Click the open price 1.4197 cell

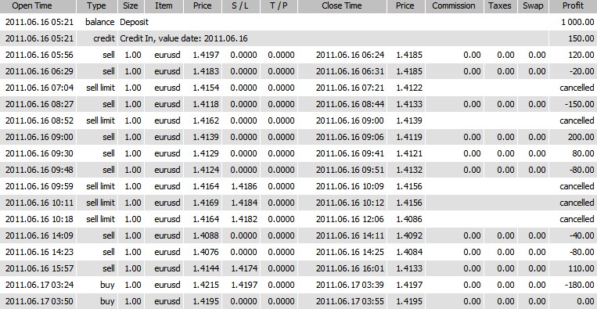(206, 55)
